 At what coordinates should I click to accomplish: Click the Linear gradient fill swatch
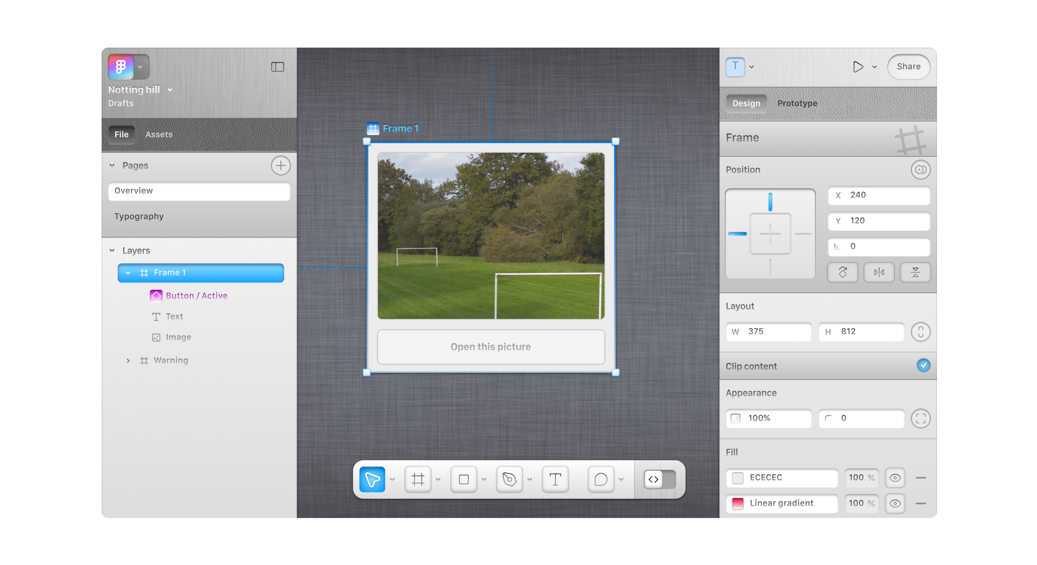click(738, 503)
